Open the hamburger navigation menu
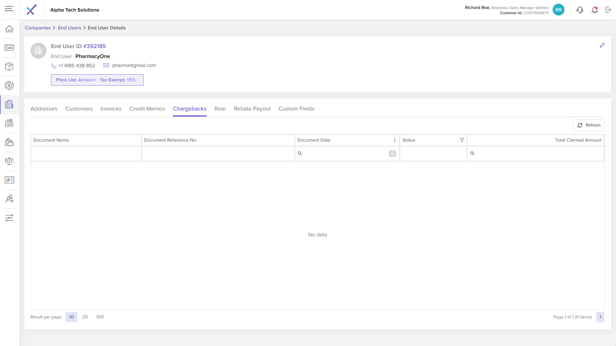This screenshot has width=616, height=346. point(9,9)
